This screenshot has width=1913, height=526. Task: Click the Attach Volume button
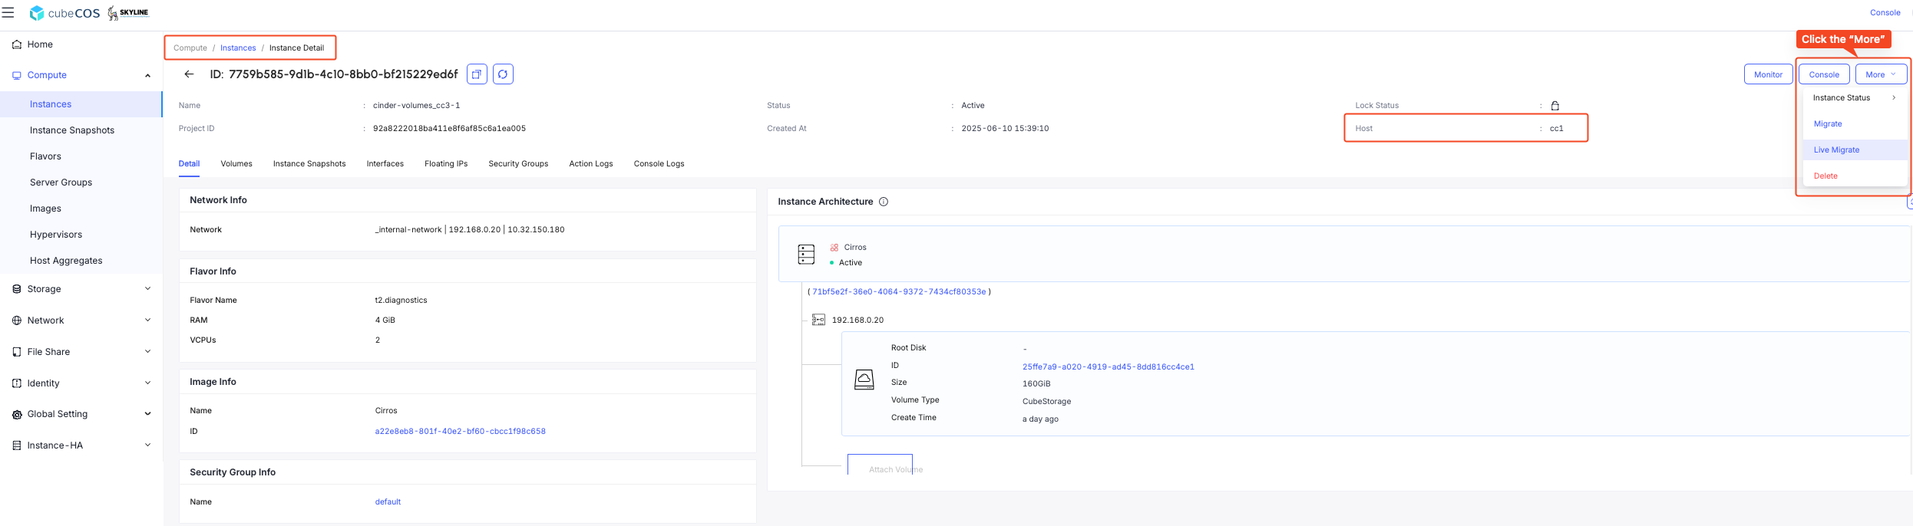pyautogui.click(x=880, y=465)
